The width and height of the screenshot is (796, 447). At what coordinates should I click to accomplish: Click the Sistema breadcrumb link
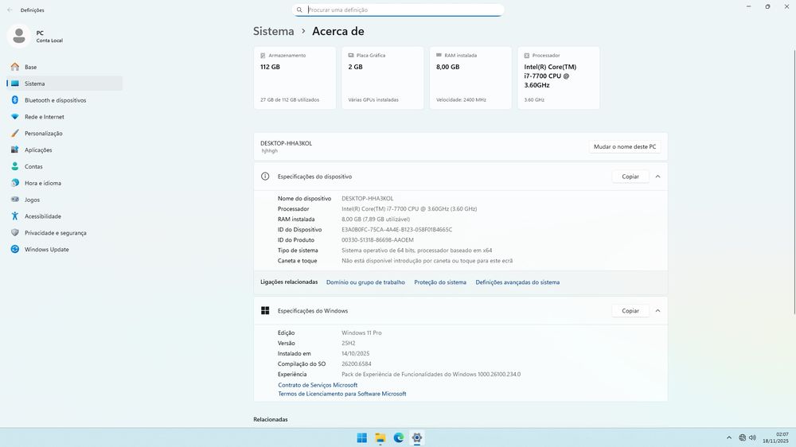click(x=274, y=31)
